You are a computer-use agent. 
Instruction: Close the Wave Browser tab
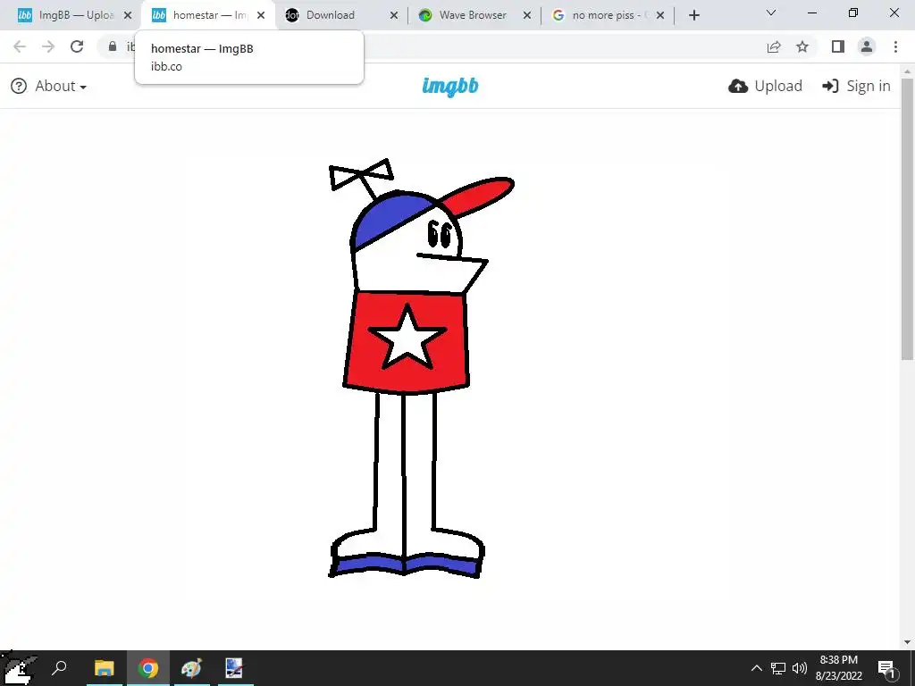click(527, 15)
